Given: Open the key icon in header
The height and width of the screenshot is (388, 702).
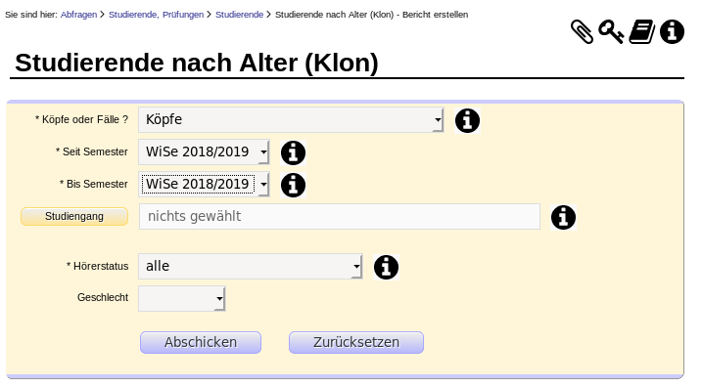Looking at the screenshot, I should (x=611, y=31).
